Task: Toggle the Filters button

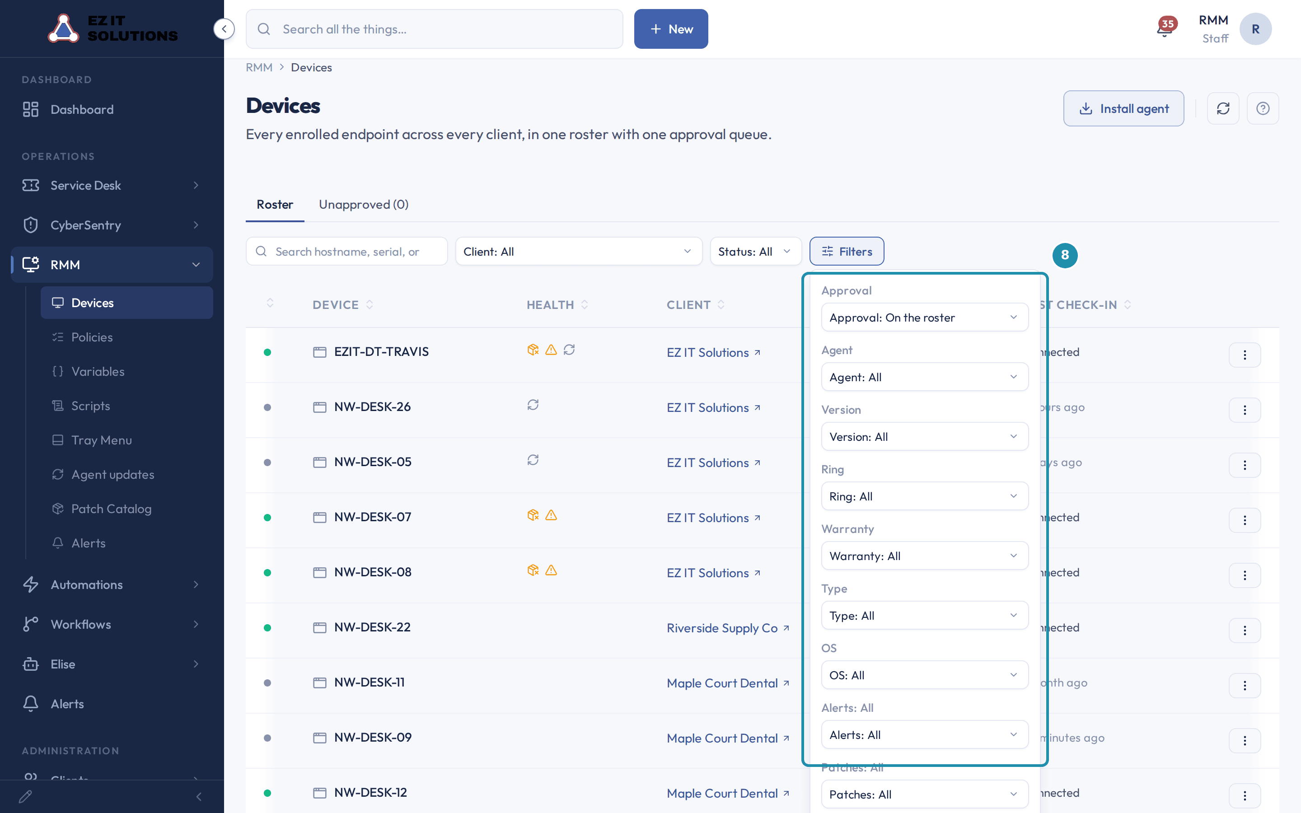Action: 847,252
